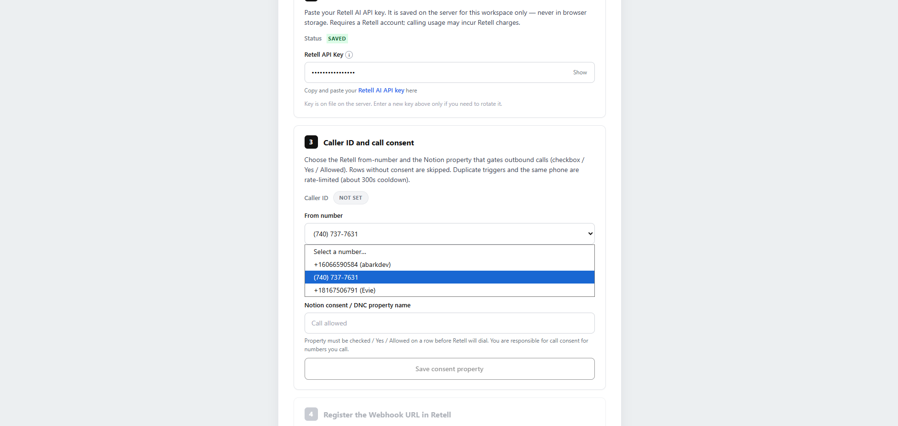
Task: Click the NOT SET Caller ID badge
Action: pos(350,198)
